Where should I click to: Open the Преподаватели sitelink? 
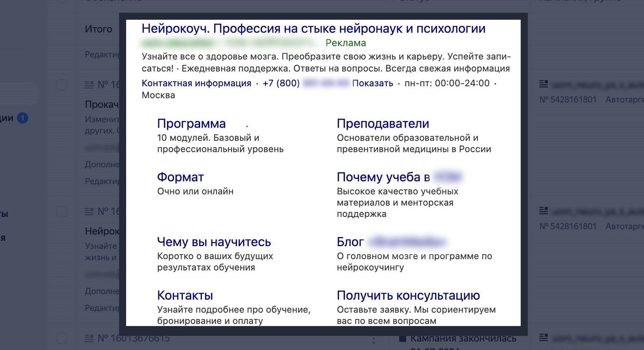coord(383,123)
